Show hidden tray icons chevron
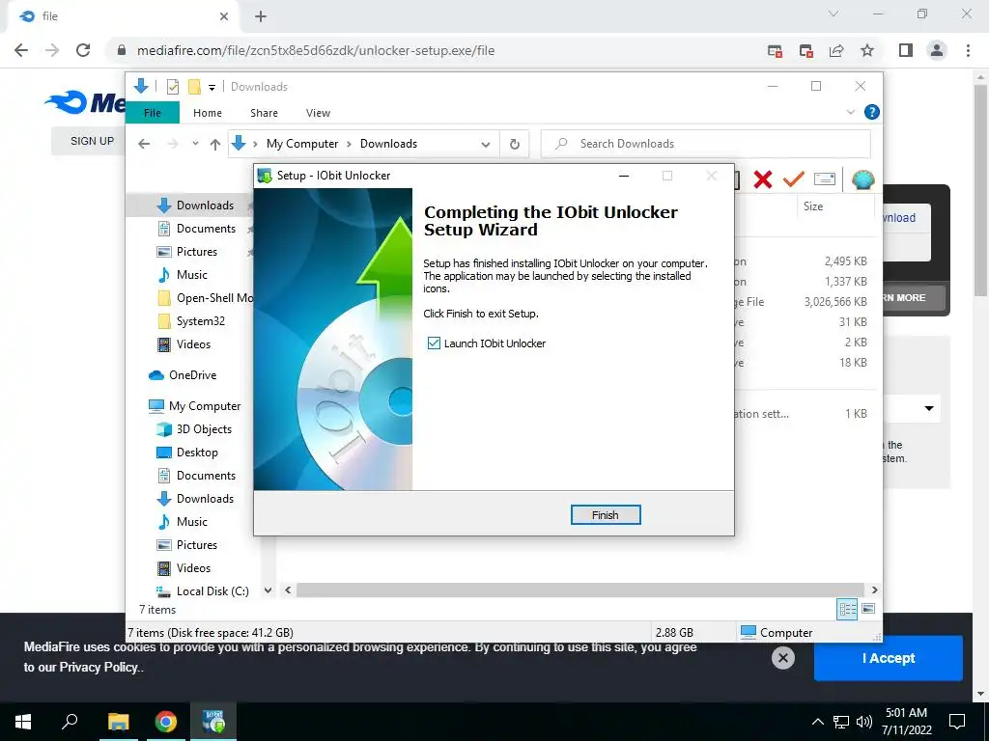This screenshot has width=989, height=741. [x=817, y=722]
